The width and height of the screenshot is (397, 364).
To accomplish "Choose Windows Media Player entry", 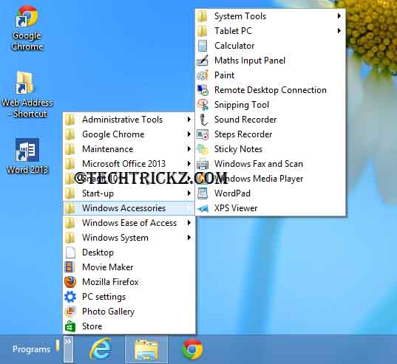I will (270, 179).
